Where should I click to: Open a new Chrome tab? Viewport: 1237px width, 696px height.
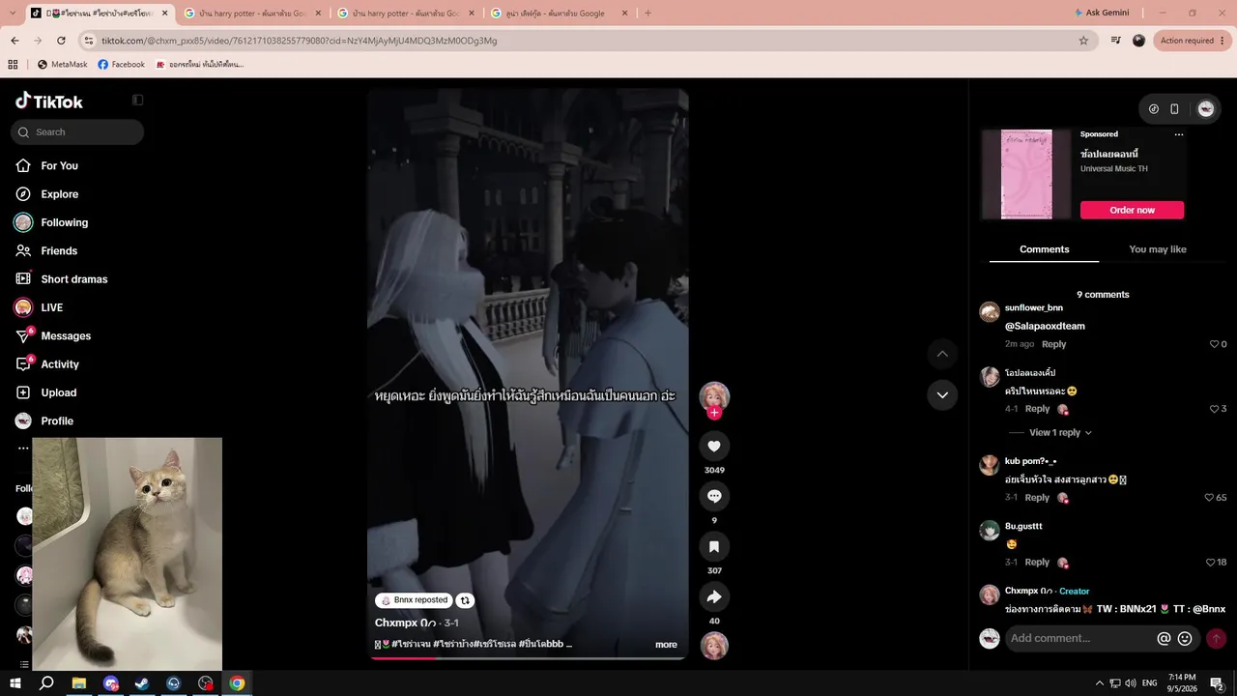click(x=647, y=14)
